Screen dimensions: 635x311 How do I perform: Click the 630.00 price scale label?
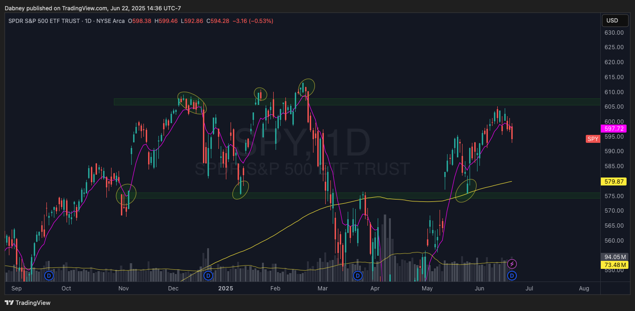pyautogui.click(x=614, y=33)
